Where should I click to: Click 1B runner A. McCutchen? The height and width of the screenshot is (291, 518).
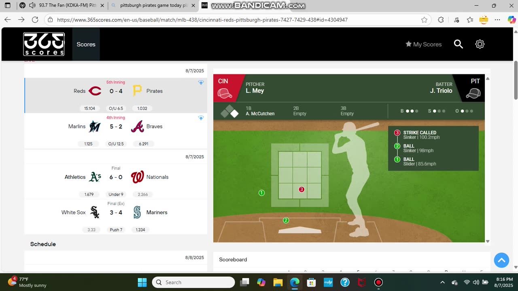tap(260, 114)
